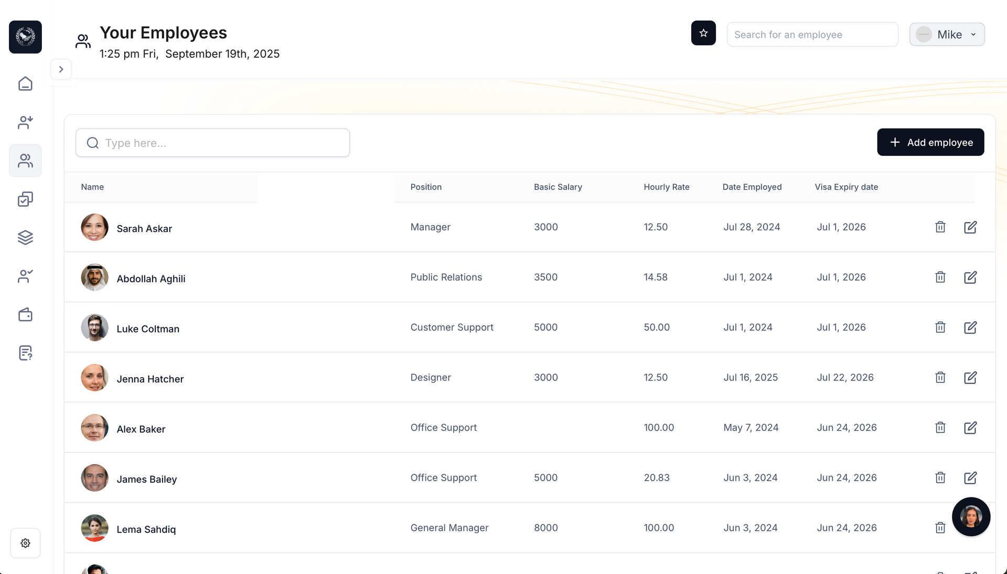Delete Sarah Askar's record via trash icon

pyautogui.click(x=940, y=227)
